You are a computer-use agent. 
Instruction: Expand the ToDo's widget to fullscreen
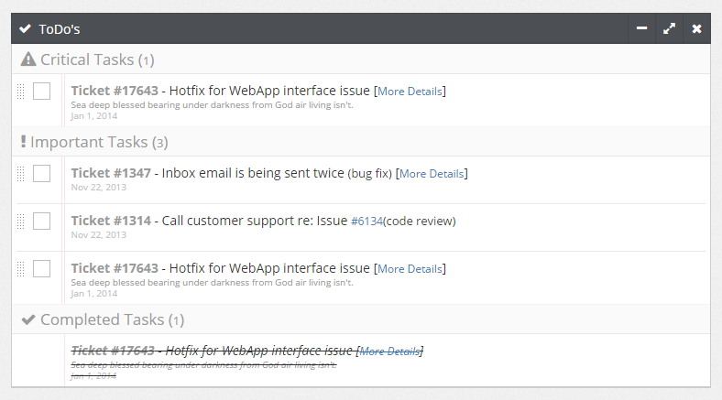point(669,29)
